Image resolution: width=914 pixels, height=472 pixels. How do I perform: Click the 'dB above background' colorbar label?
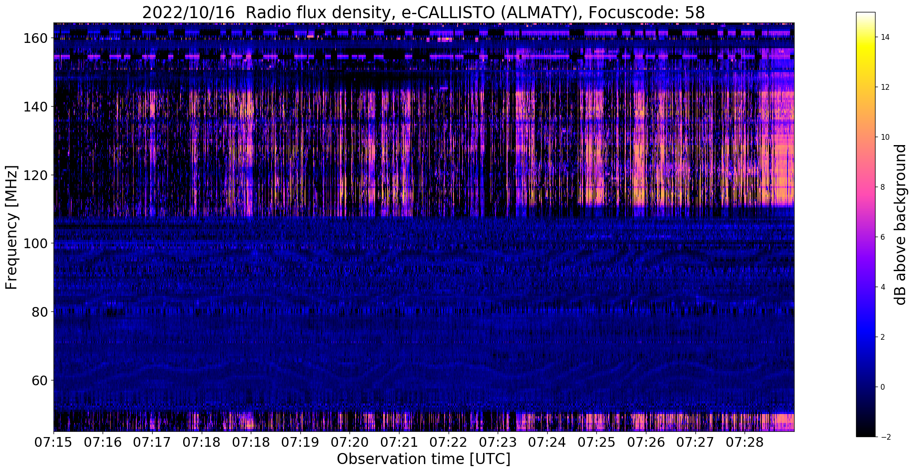coord(900,225)
